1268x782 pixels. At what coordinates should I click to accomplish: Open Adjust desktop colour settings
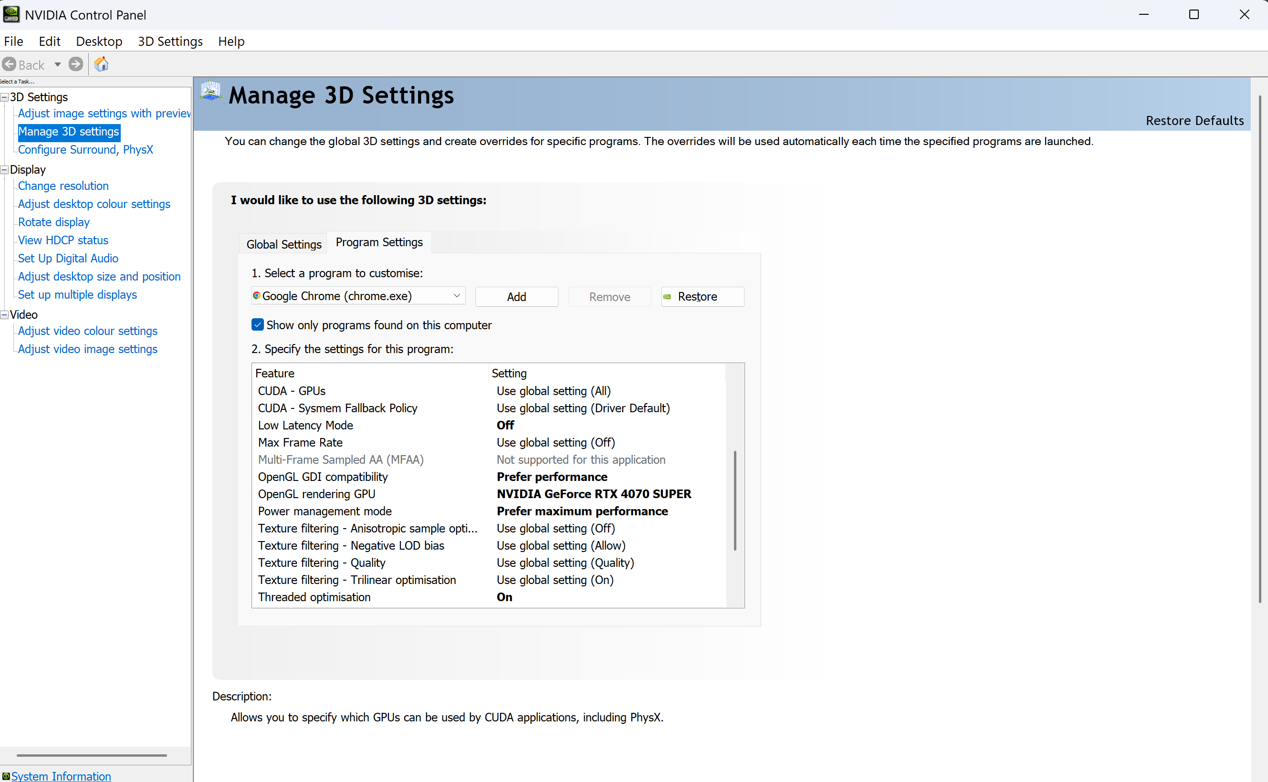coord(94,204)
